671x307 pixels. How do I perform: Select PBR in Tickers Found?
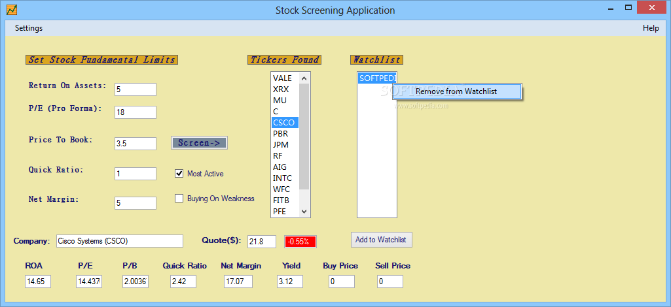pyautogui.click(x=285, y=134)
